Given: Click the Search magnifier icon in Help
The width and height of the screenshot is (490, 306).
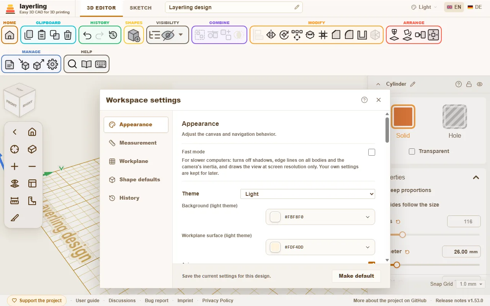Looking at the screenshot, I should coord(72,64).
